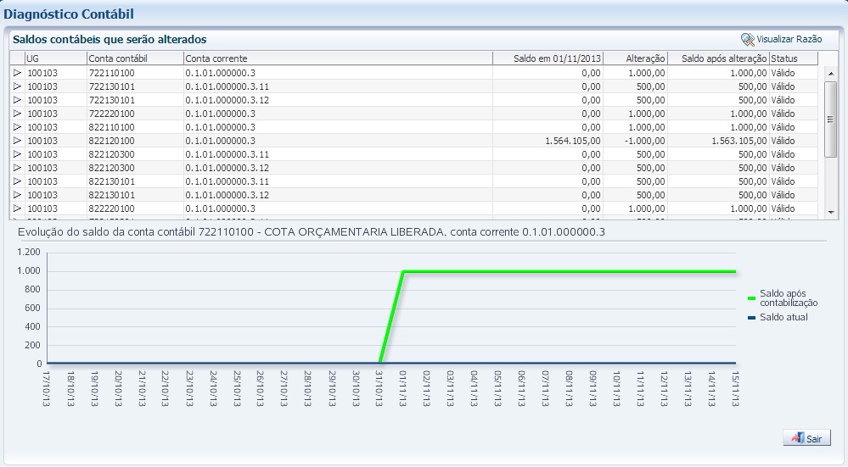Click the table vertical scrollbar thumb
Image resolution: width=848 pixels, height=467 pixels.
tap(831, 119)
